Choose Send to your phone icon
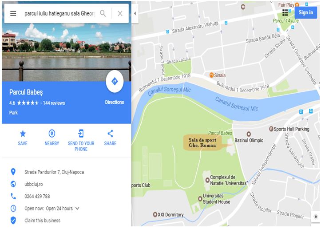The width and height of the screenshot is (321, 229). [81, 134]
